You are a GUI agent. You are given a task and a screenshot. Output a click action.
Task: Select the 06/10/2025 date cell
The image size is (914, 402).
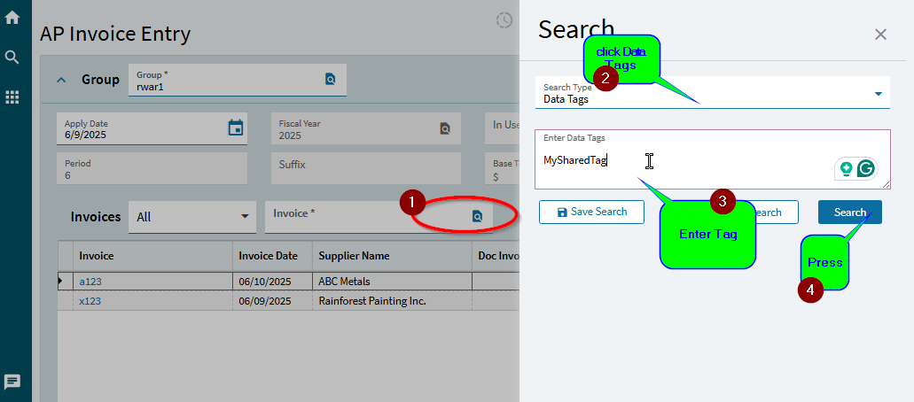(x=272, y=282)
